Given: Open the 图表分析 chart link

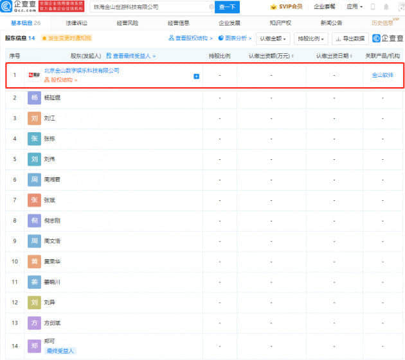Looking at the screenshot, I should 235,38.
